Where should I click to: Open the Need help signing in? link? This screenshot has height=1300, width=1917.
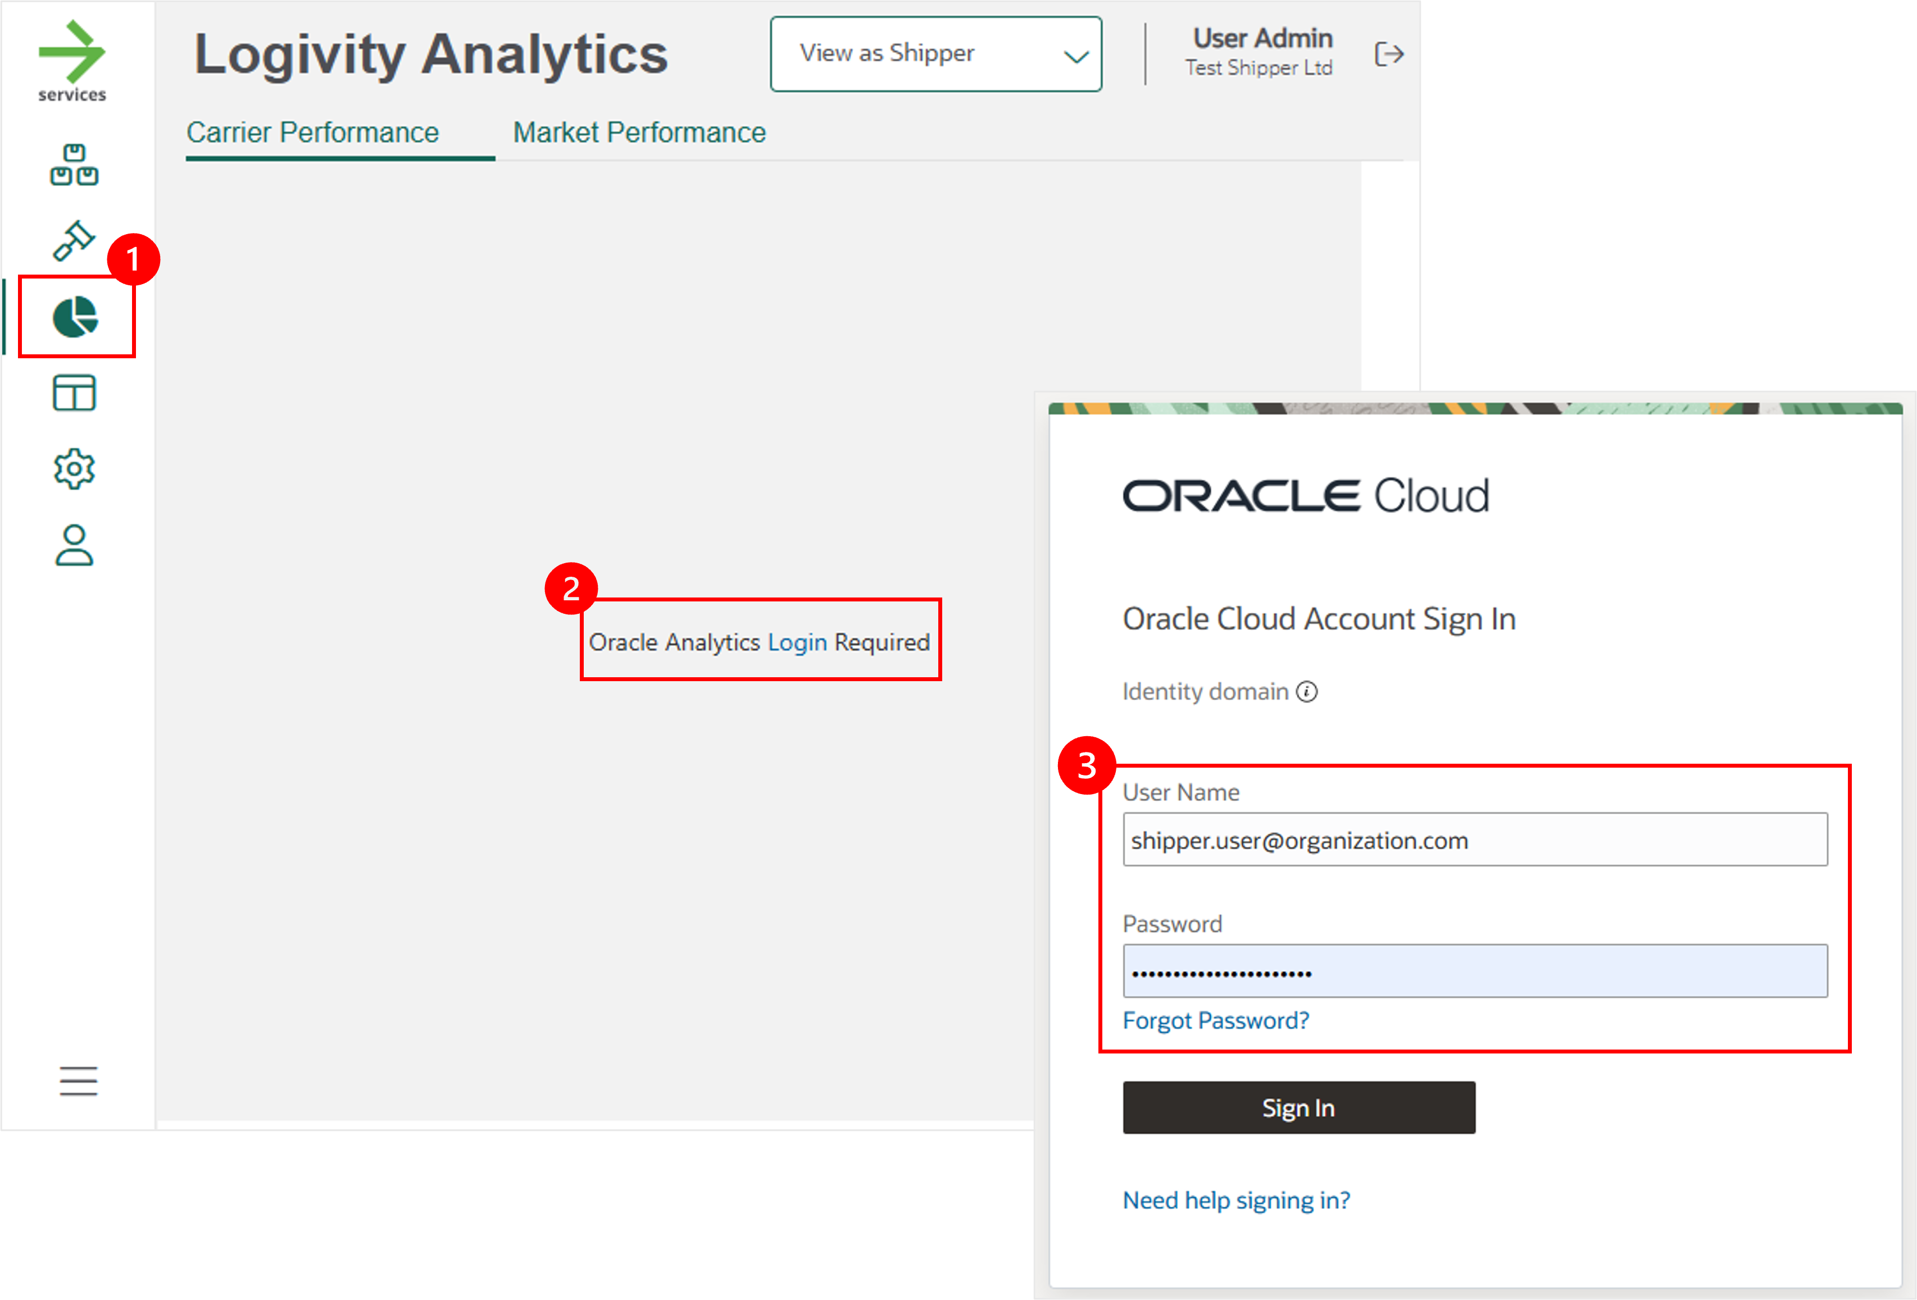coord(1237,1200)
